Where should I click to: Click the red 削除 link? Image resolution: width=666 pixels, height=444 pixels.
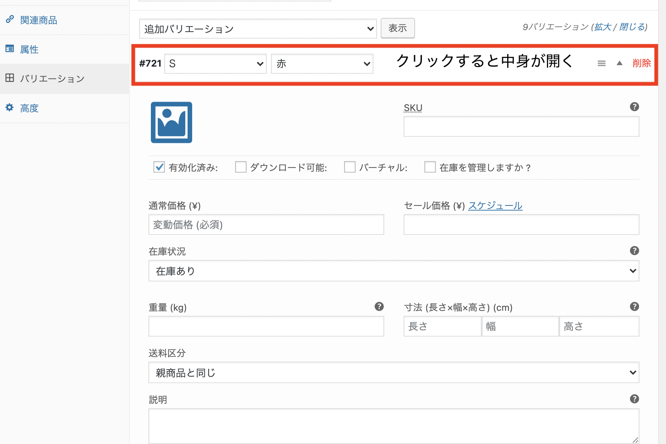click(642, 63)
